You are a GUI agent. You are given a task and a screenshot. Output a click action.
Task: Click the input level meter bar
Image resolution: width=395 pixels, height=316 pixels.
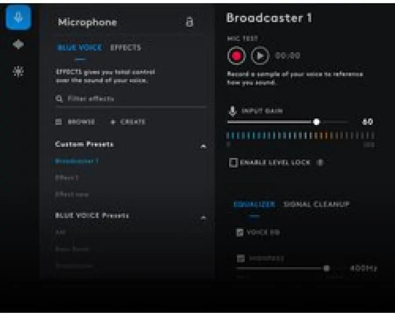pos(301,136)
